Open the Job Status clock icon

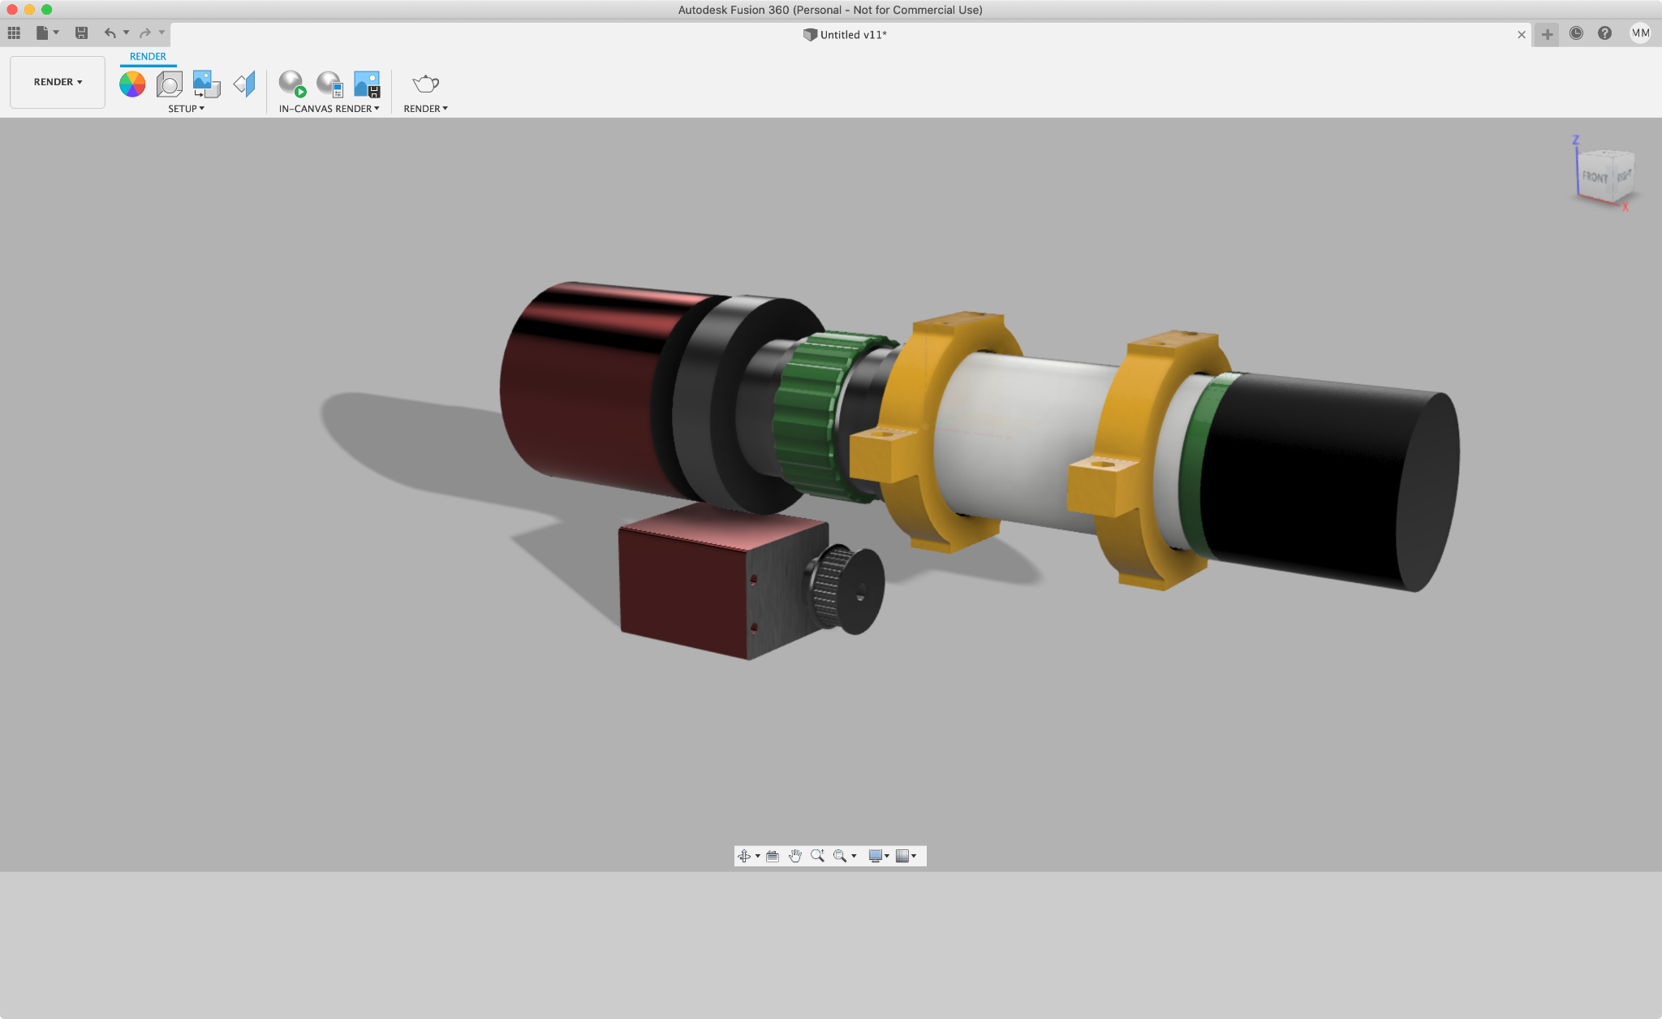pos(1576,33)
